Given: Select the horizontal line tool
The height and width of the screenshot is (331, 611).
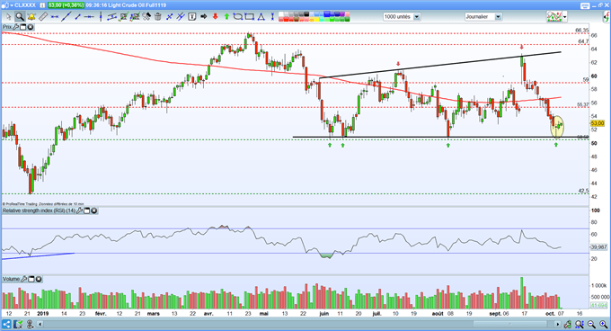Looking at the screenshot, I should click(89, 17).
